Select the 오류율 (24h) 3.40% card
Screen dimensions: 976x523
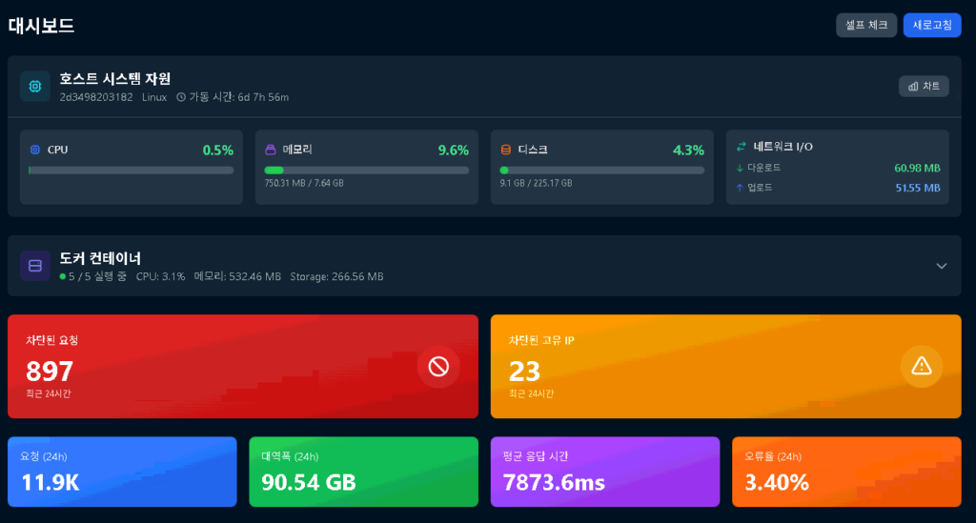[x=846, y=472]
